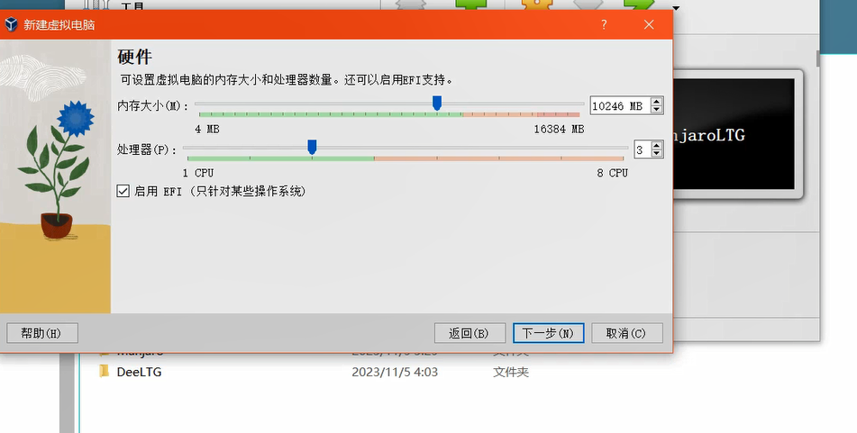Click the date 2023/11/5 4:03
This screenshot has width=857, height=433.
click(395, 372)
